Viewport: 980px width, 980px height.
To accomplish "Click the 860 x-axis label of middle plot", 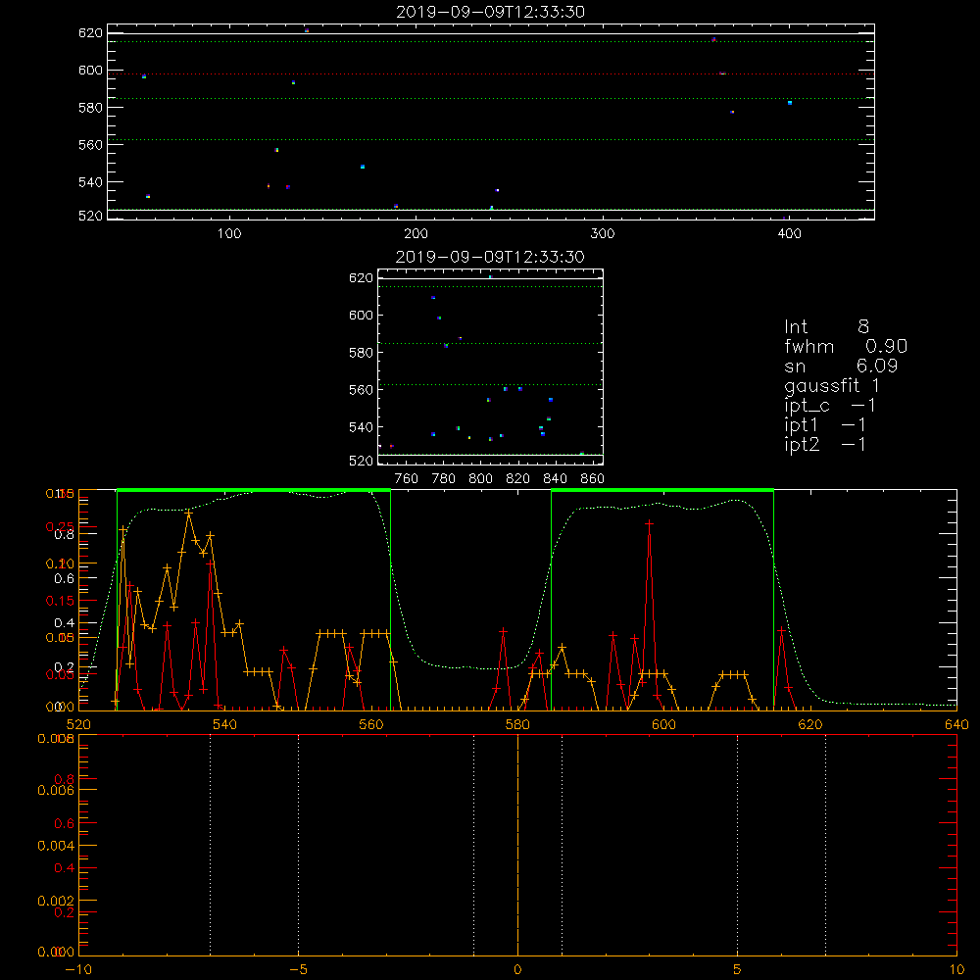I will tap(593, 479).
